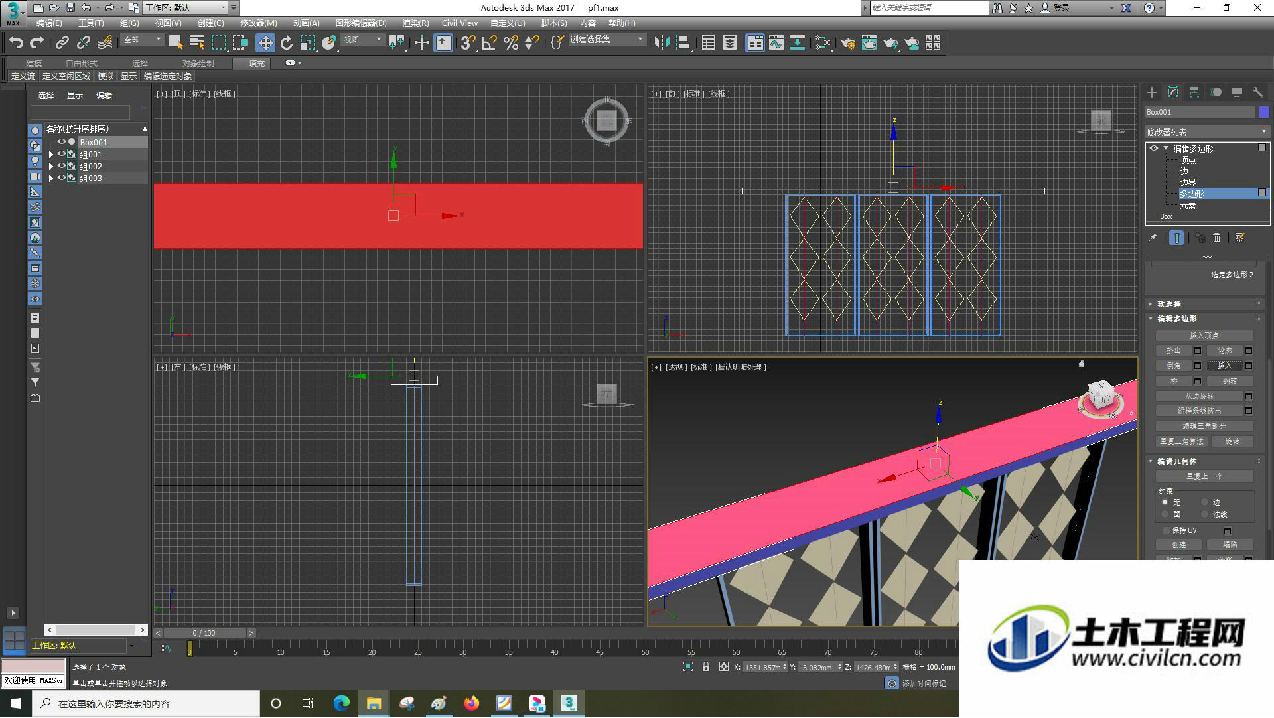The height and width of the screenshot is (718, 1274).
Task: Click the Align tool icon
Action: pos(683,43)
